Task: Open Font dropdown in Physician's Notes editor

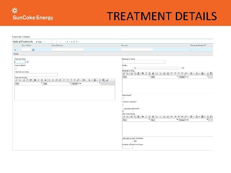Action: point(139,77)
